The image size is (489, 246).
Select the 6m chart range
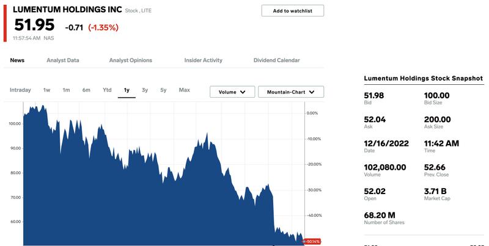pyautogui.click(x=86, y=90)
